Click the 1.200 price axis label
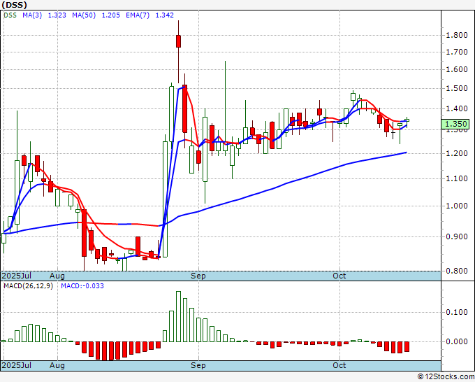Image resolution: width=475 pixels, height=382 pixels. pos(457,153)
